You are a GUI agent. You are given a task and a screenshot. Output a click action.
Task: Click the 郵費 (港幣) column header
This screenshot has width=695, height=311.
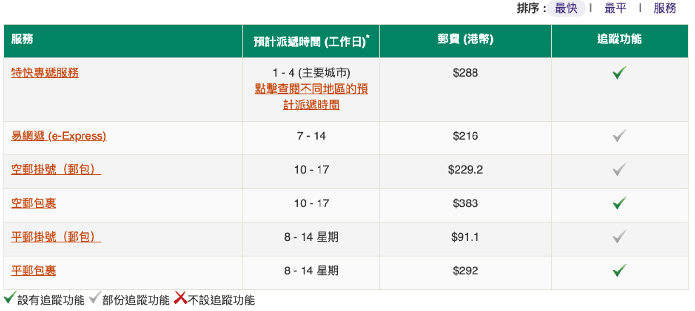coord(465,40)
